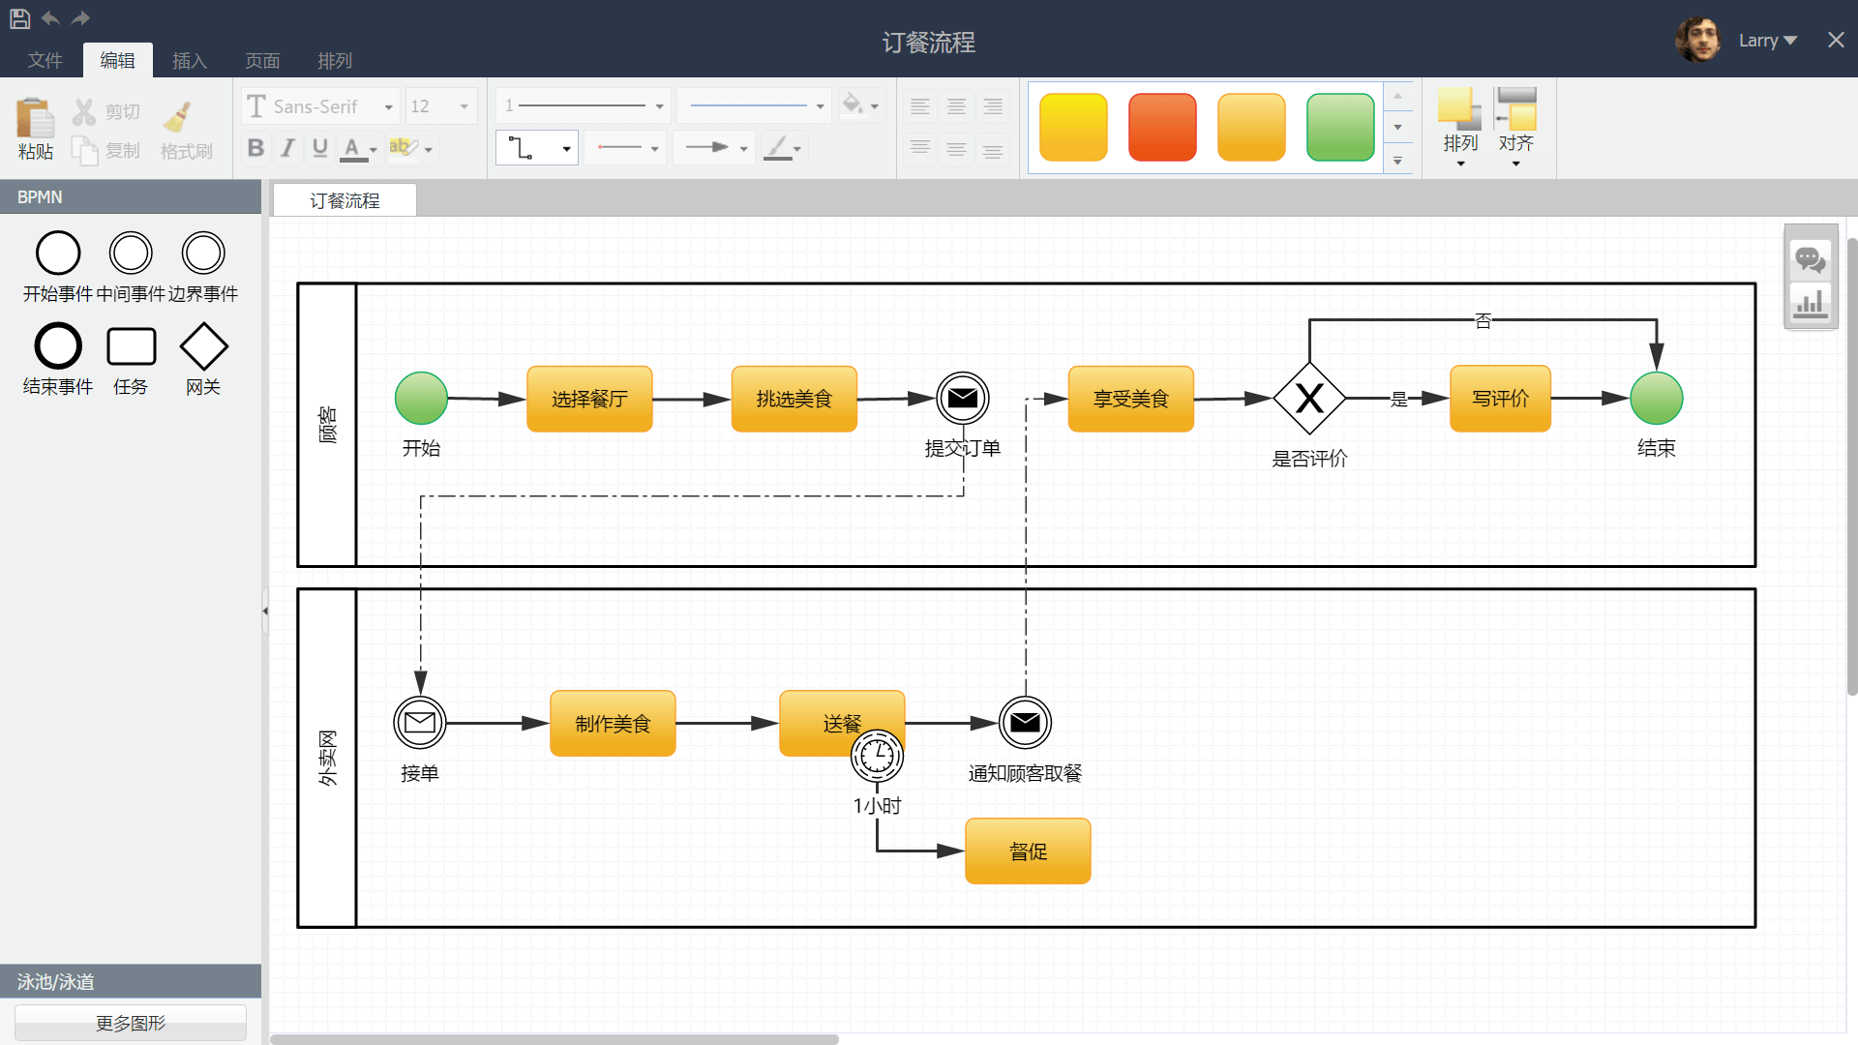Image resolution: width=1858 pixels, height=1045 pixels.
Task: Open the 排列 arrange button
Action: click(x=1459, y=126)
